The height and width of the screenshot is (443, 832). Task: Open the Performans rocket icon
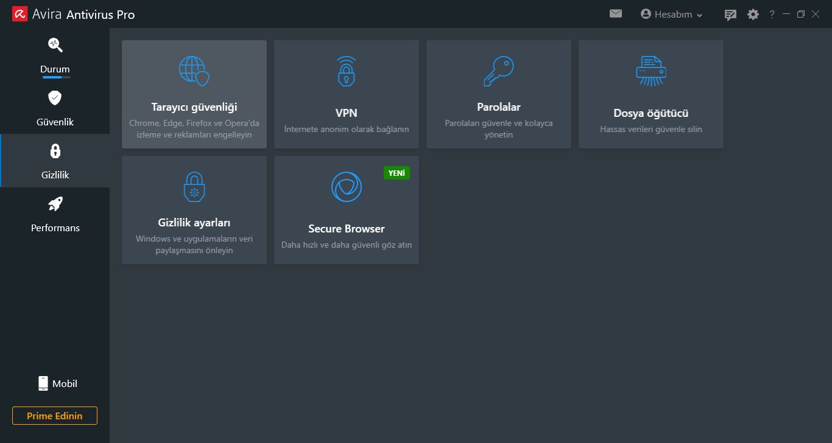[x=55, y=204]
